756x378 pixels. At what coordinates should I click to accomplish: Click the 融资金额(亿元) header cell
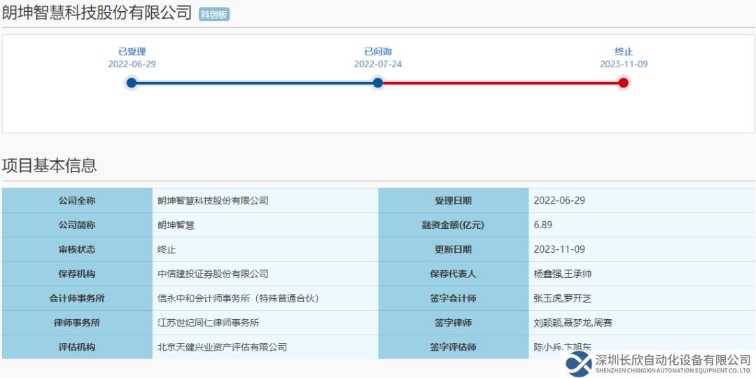[x=453, y=225]
